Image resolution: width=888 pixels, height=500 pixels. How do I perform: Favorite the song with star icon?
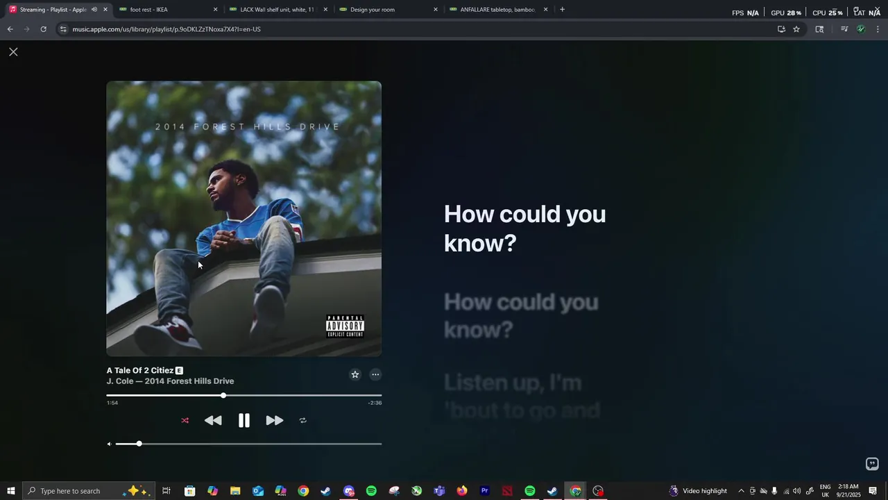(x=355, y=374)
